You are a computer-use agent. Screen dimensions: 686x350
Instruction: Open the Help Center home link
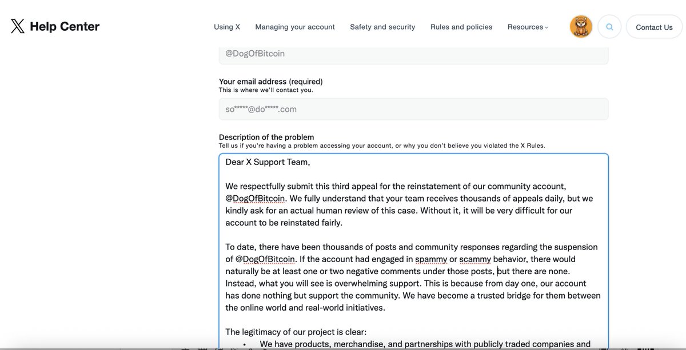pos(65,26)
